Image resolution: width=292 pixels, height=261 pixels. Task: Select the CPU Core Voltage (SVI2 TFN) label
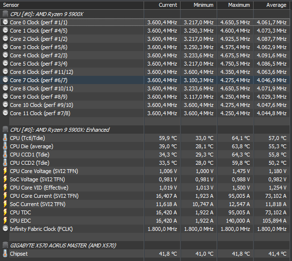tap(44, 171)
